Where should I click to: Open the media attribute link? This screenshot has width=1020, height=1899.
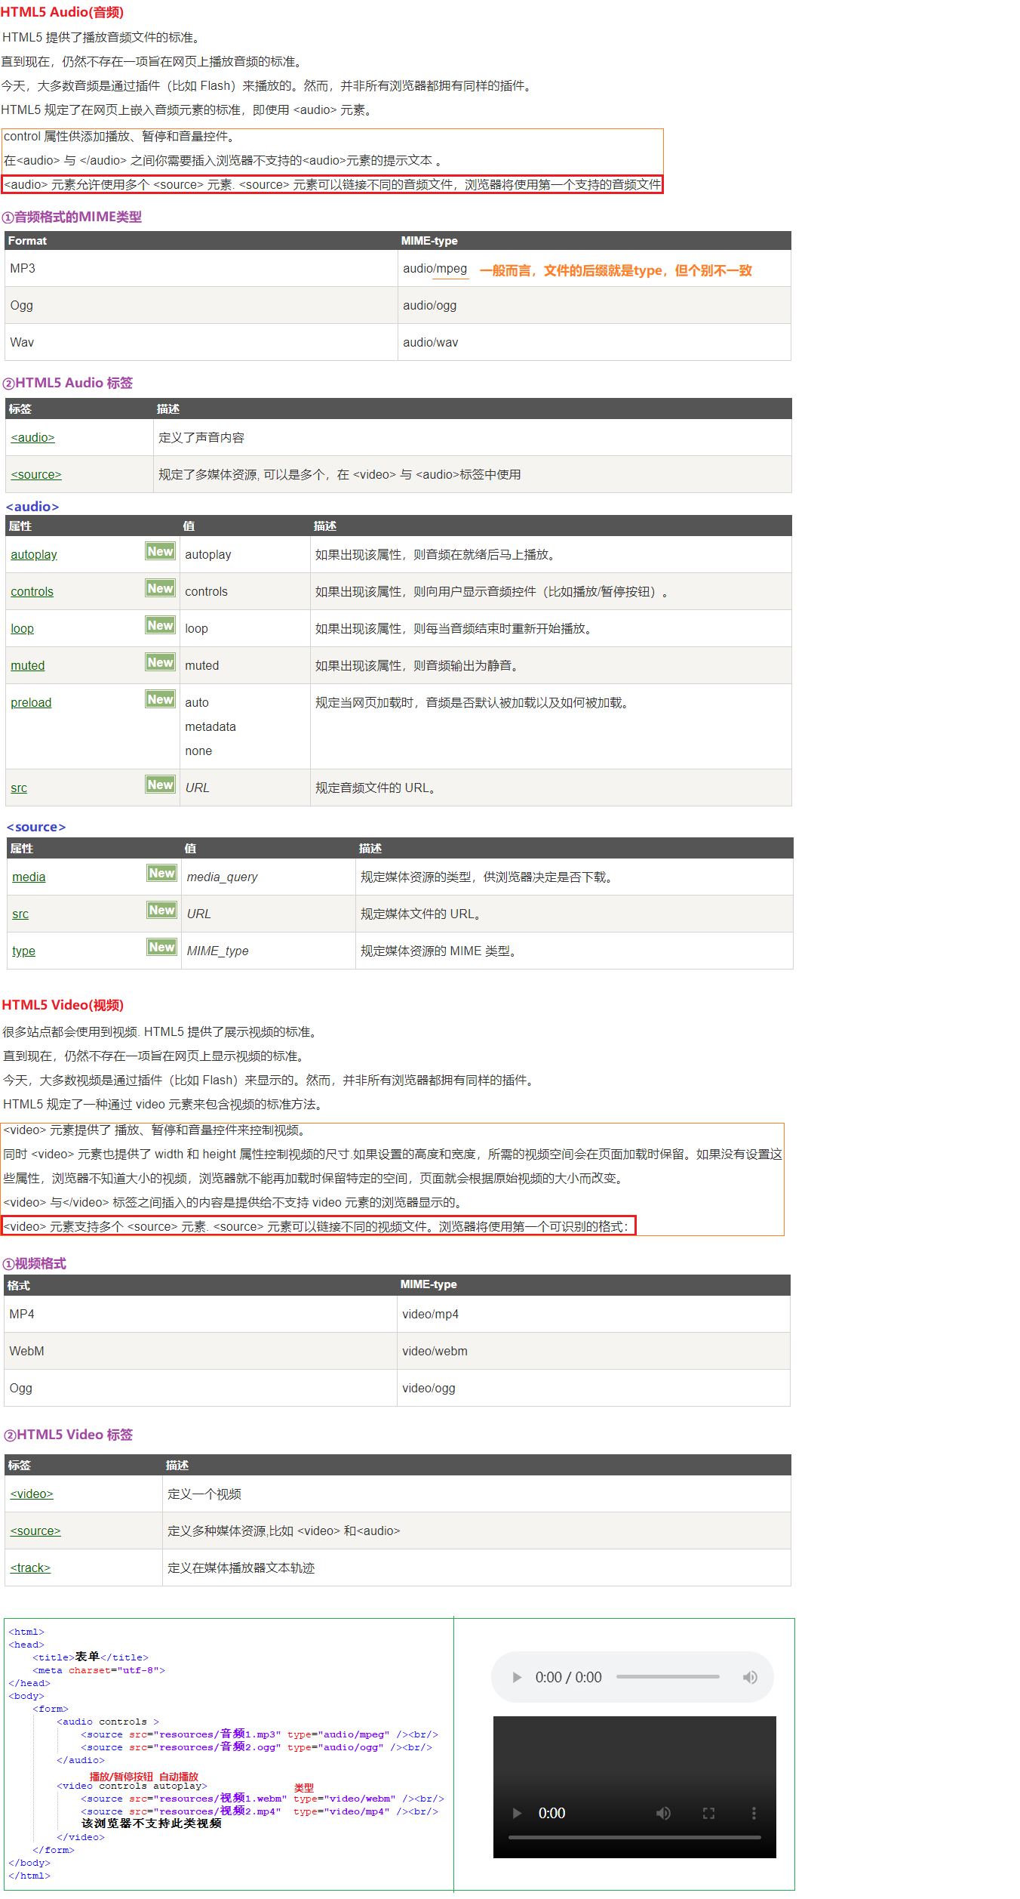click(29, 877)
